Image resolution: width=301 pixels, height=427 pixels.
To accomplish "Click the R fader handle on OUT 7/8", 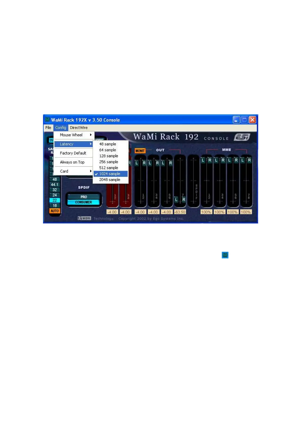I will 184,200.
